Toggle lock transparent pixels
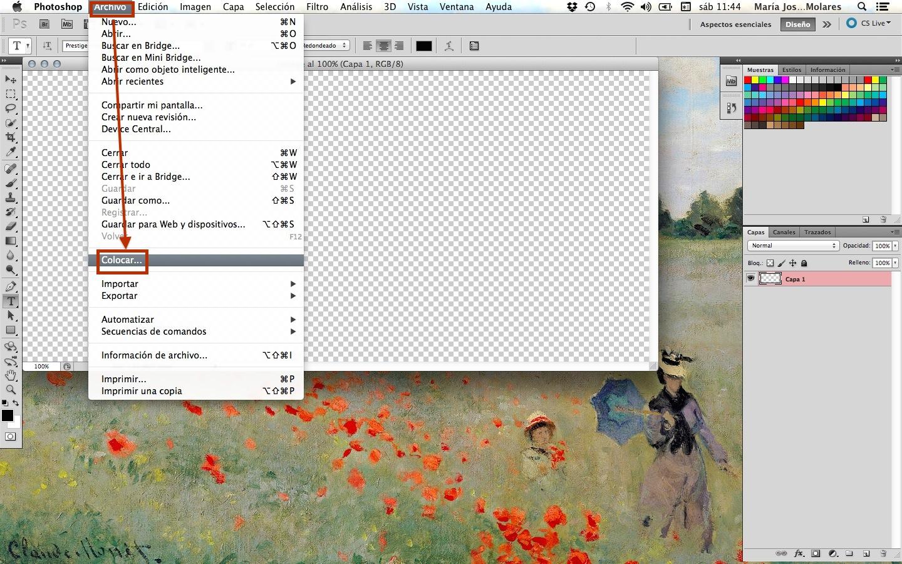The height and width of the screenshot is (564, 902). click(x=770, y=263)
